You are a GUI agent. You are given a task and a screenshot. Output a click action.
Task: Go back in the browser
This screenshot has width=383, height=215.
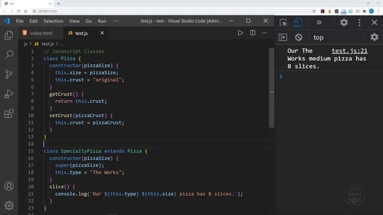click(x=4, y=11)
